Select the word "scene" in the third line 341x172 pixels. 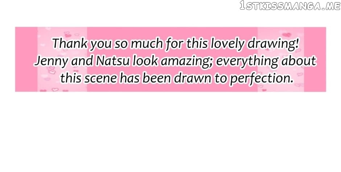click(x=101, y=79)
